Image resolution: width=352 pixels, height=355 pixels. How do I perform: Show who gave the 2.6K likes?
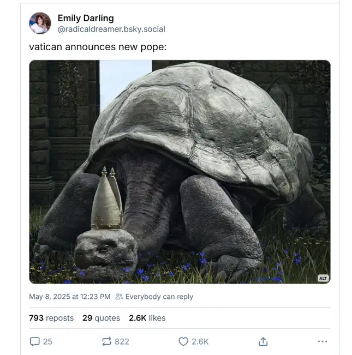tap(147, 318)
